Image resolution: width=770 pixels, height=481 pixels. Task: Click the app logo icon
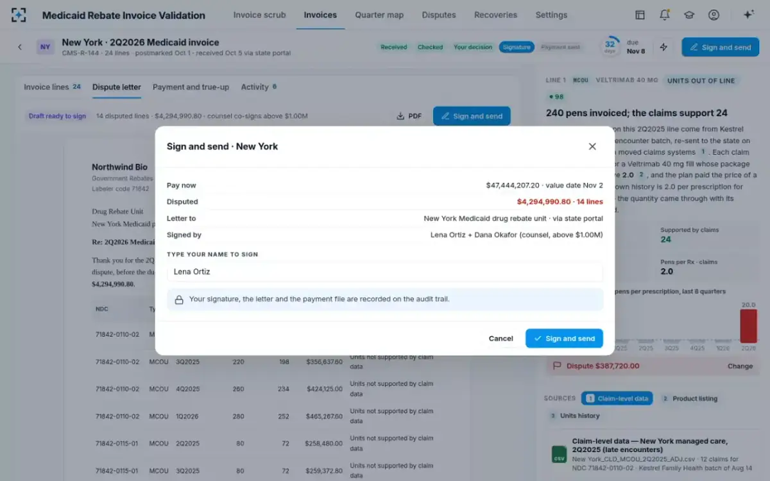coord(19,15)
